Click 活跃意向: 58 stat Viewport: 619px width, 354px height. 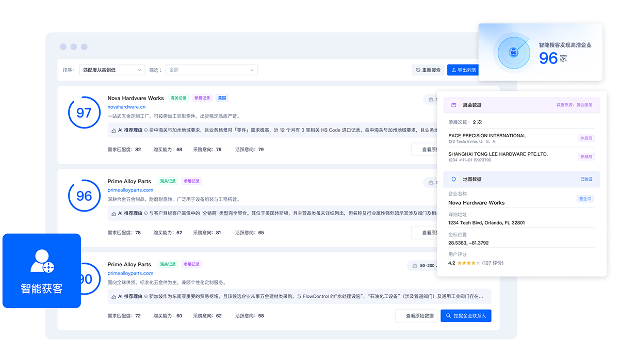(250, 316)
